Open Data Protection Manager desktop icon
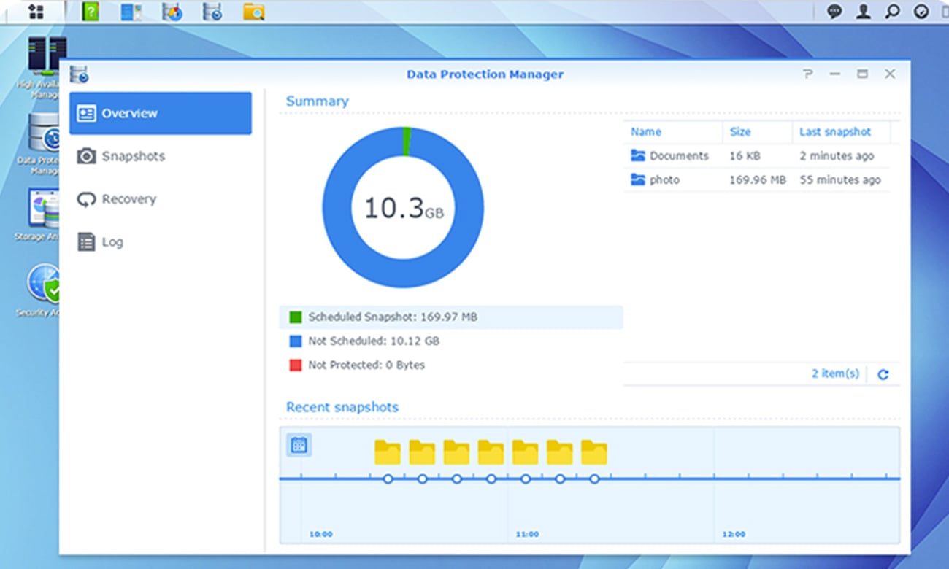949x569 pixels. pos(44,144)
